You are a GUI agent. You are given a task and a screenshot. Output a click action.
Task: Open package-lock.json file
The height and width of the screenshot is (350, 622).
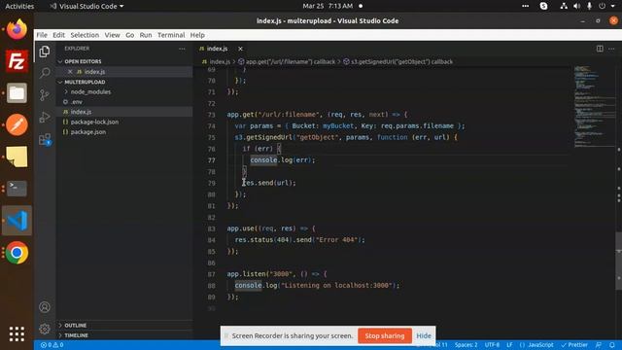(94, 122)
